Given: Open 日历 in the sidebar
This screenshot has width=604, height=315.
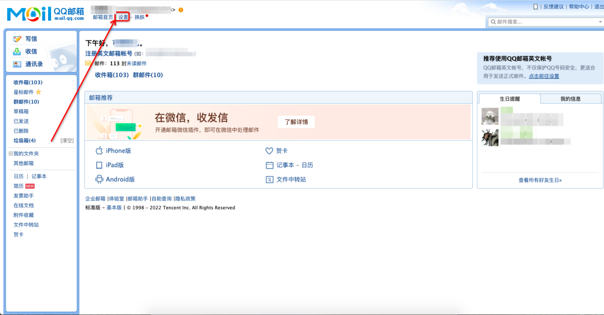Looking at the screenshot, I should click(18, 176).
